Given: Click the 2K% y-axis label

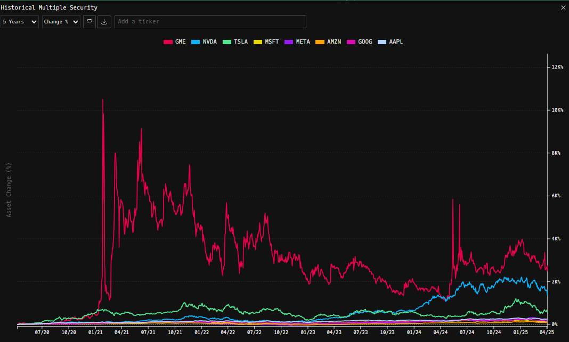Looking at the screenshot, I should [x=556, y=282].
